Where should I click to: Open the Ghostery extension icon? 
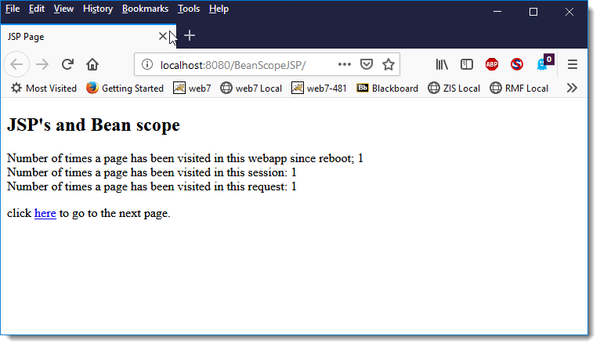544,63
